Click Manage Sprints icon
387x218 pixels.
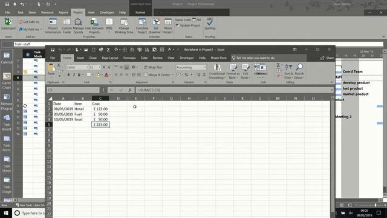[79, 25]
